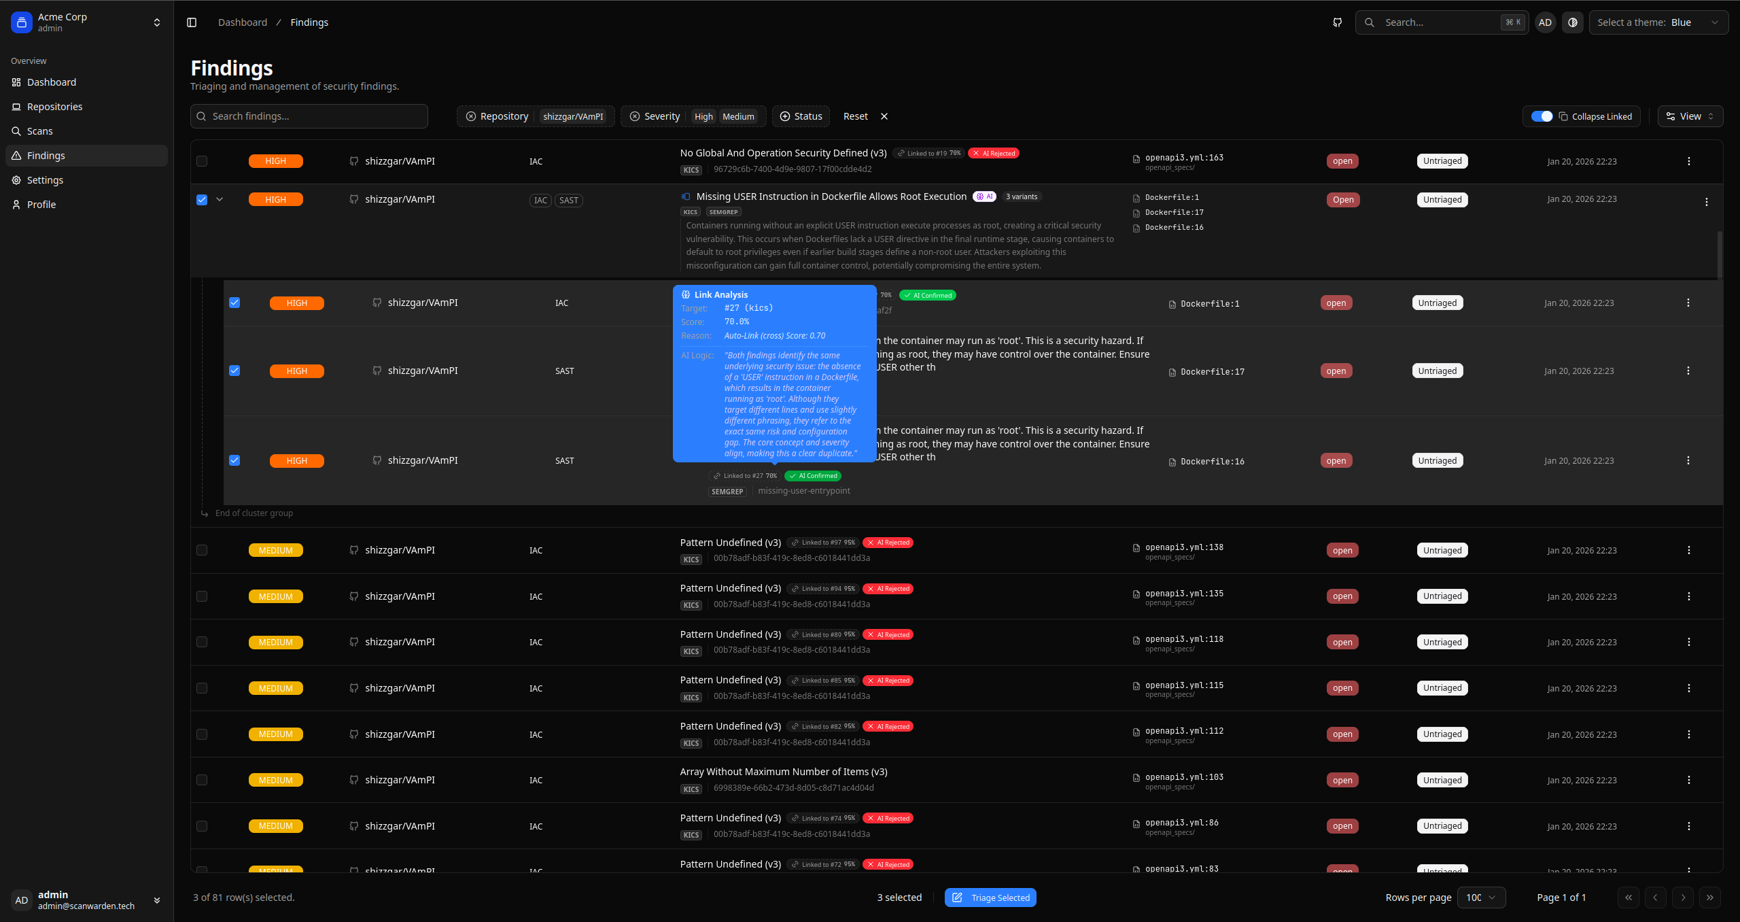Toggle the sidebar panel icon
The width and height of the screenshot is (1740, 922).
(192, 22)
